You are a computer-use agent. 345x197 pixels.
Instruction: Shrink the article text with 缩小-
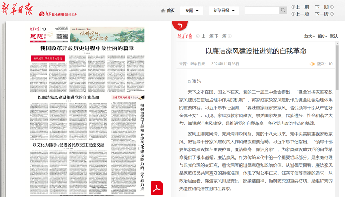click(322, 36)
